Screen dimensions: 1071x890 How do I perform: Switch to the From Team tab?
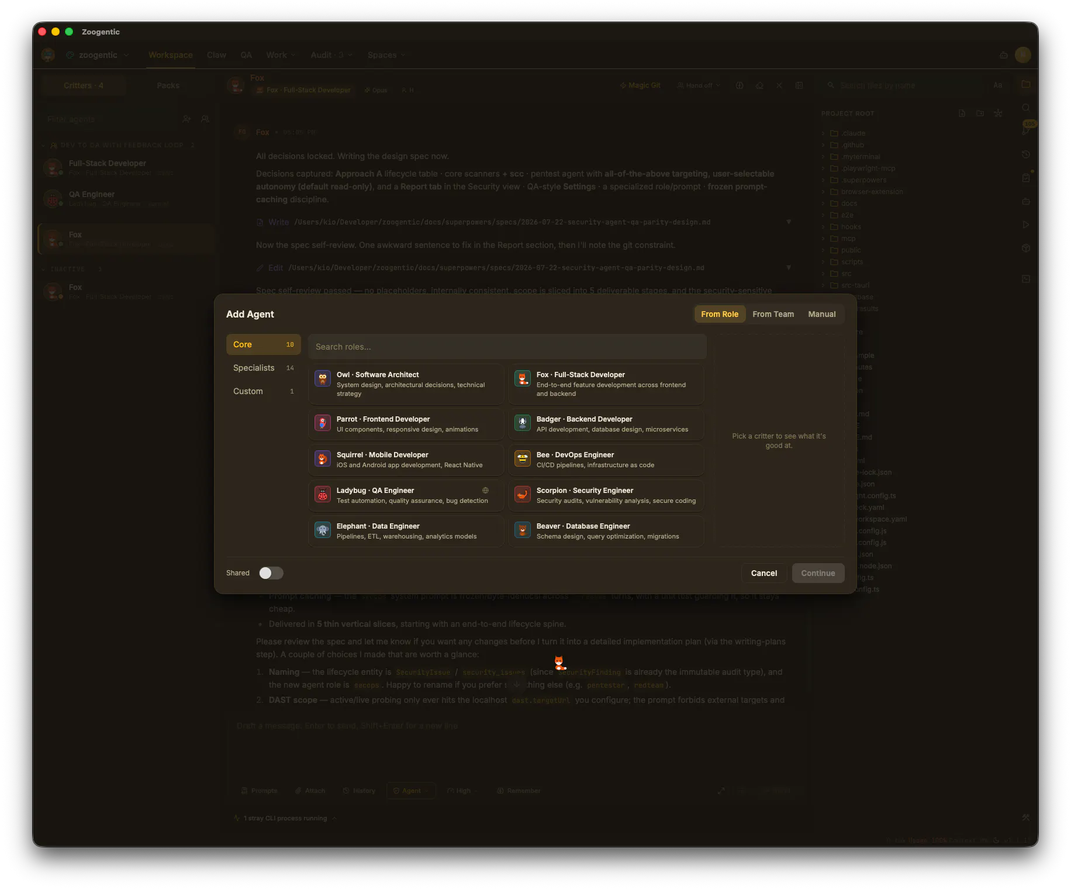(773, 314)
